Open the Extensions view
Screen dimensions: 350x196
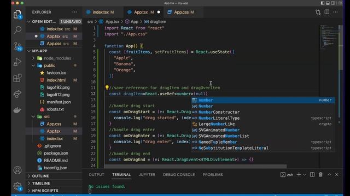[17, 78]
